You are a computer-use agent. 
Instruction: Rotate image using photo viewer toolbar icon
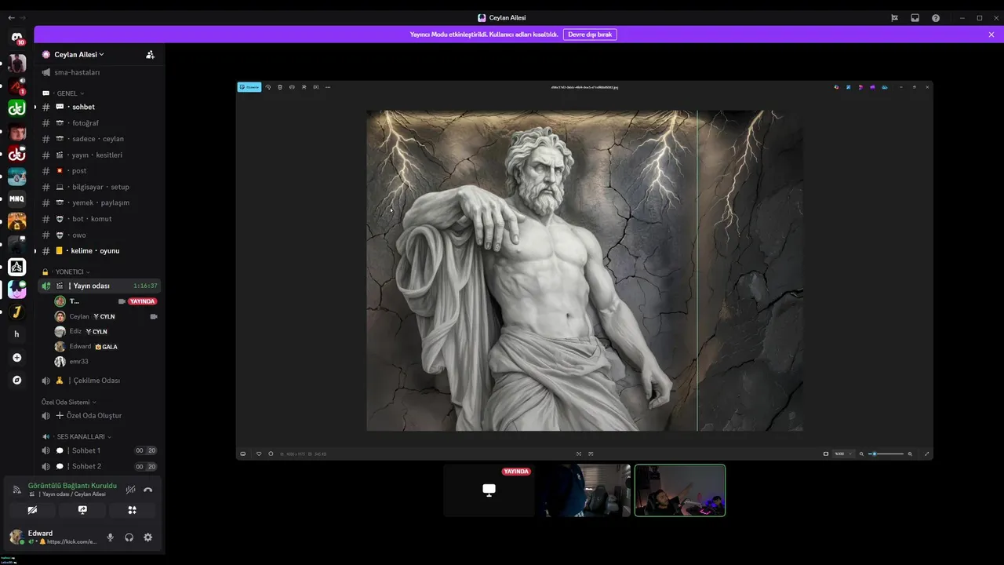coord(268,87)
